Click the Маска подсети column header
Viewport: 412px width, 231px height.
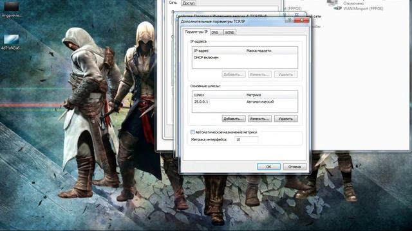click(x=271, y=51)
